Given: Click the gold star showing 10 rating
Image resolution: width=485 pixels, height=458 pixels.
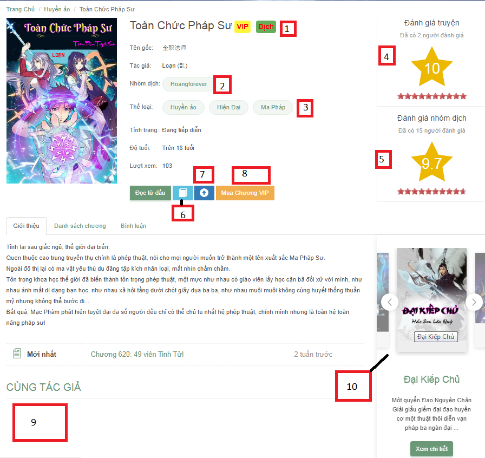Looking at the screenshot, I should tap(432, 68).
